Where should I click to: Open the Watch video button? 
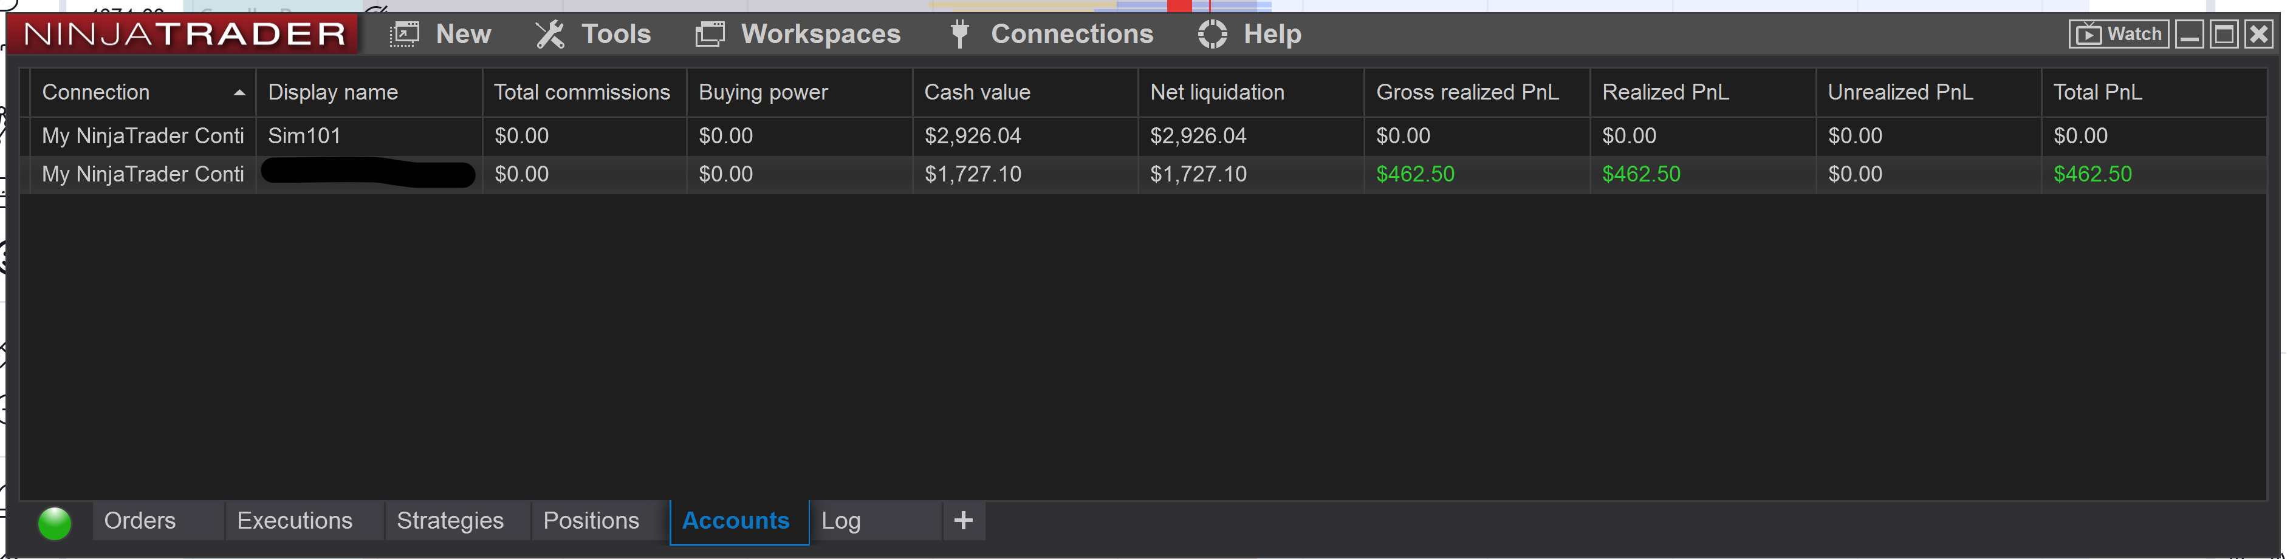coord(2119,35)
